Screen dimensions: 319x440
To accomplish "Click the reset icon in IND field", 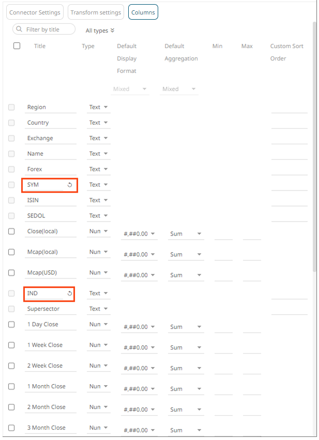I will (x=70, y=294).
